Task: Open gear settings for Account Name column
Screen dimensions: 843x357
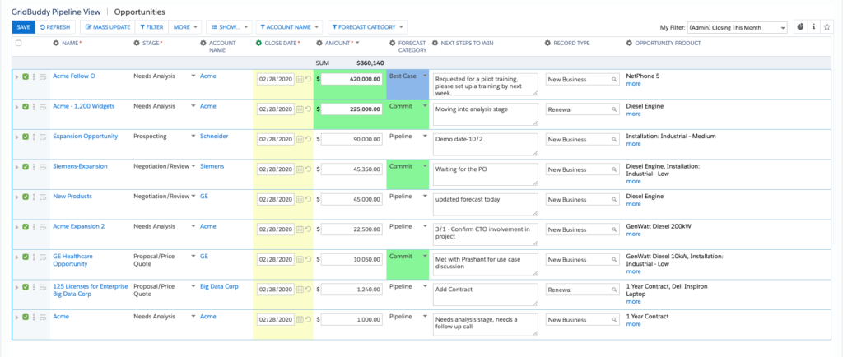Action: tap(203, 44)
